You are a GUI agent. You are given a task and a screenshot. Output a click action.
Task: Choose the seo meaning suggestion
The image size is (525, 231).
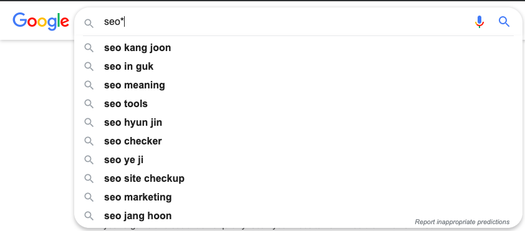[x=298, y=85]
